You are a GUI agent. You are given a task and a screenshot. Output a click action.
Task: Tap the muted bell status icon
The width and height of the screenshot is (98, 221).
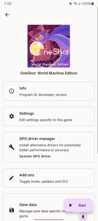point(71,4)
